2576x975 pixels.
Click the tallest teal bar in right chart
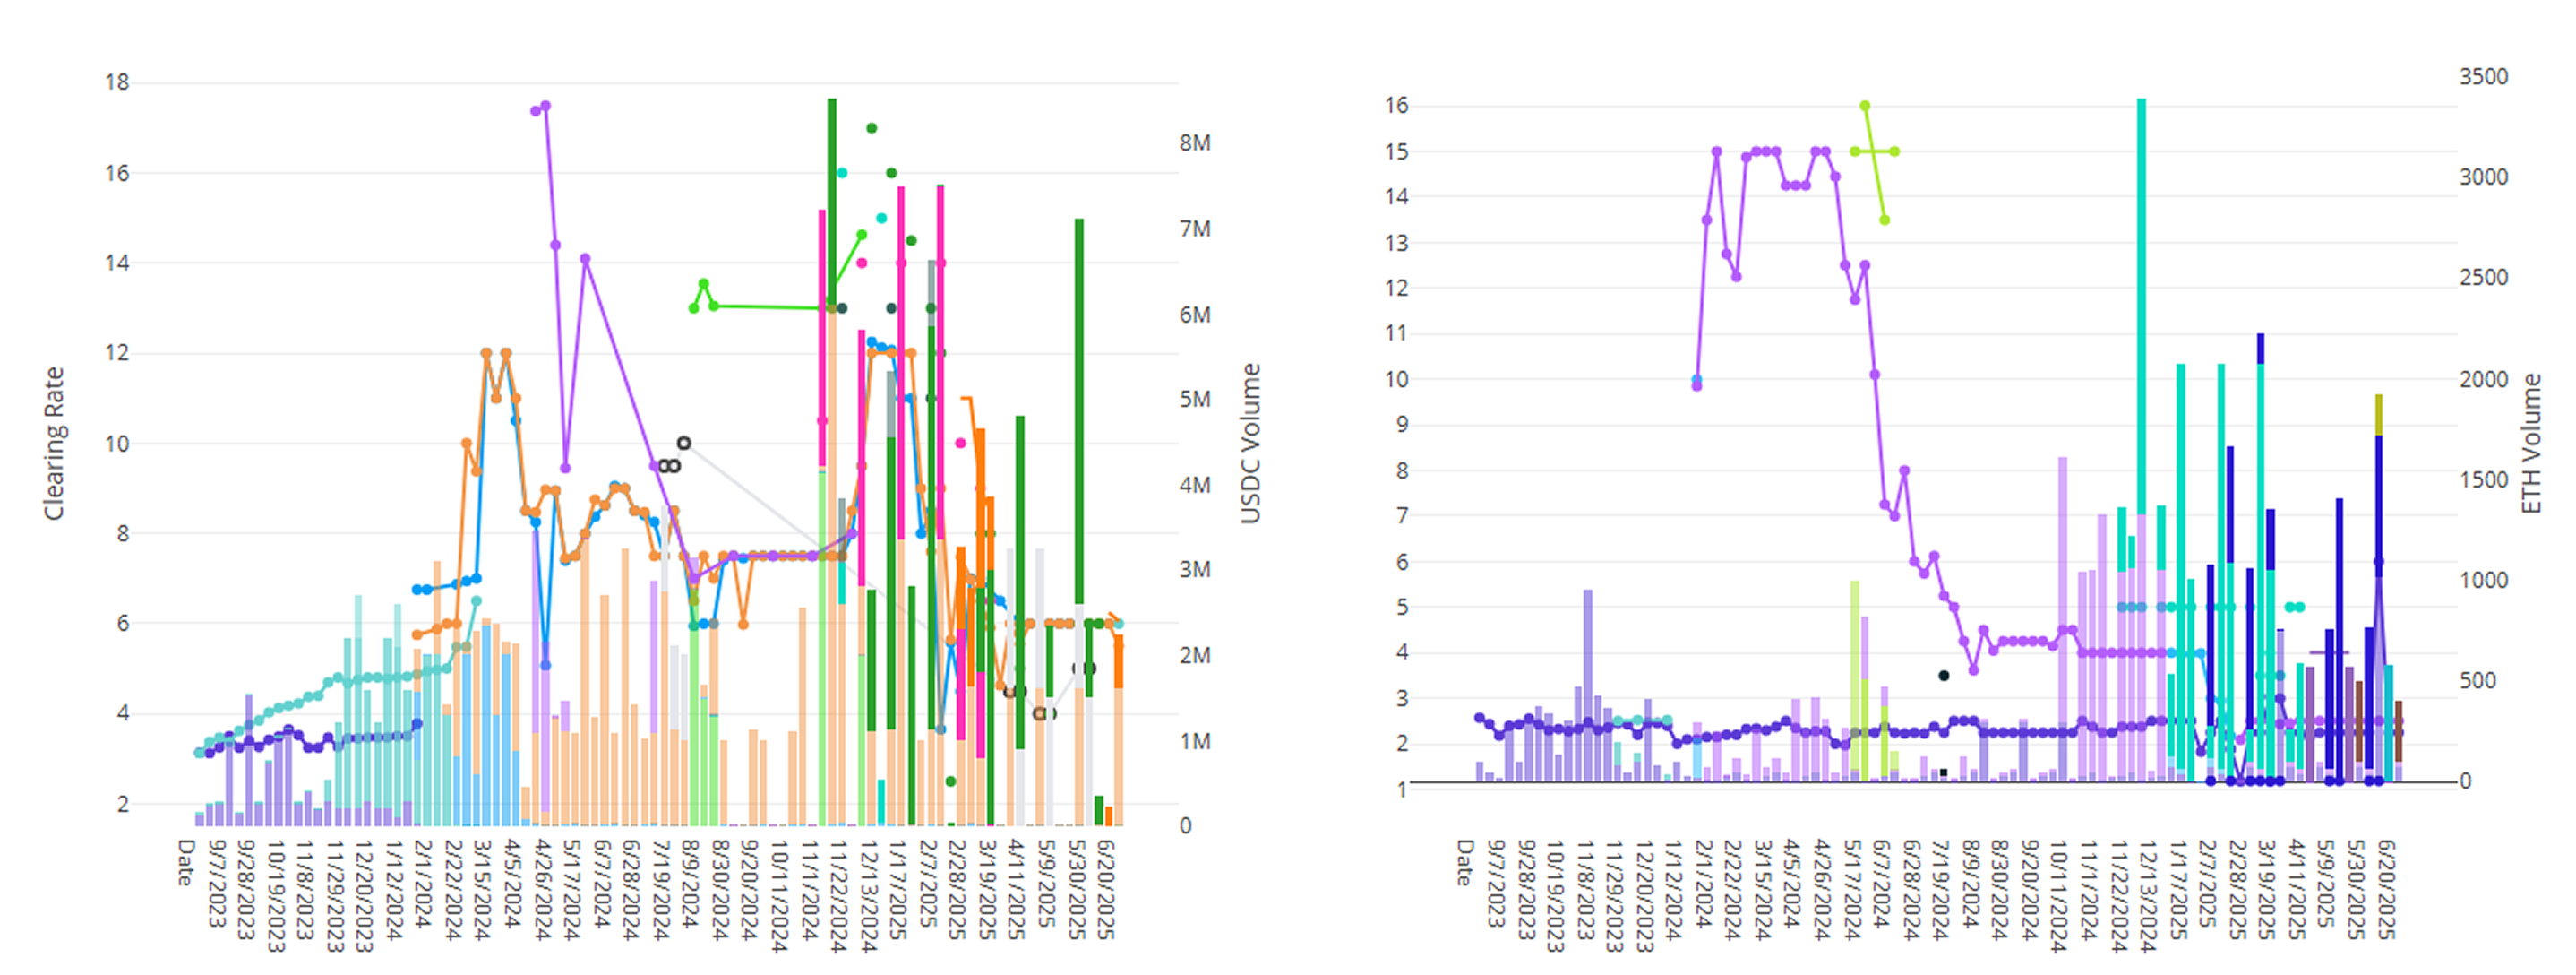point(2141,300)
